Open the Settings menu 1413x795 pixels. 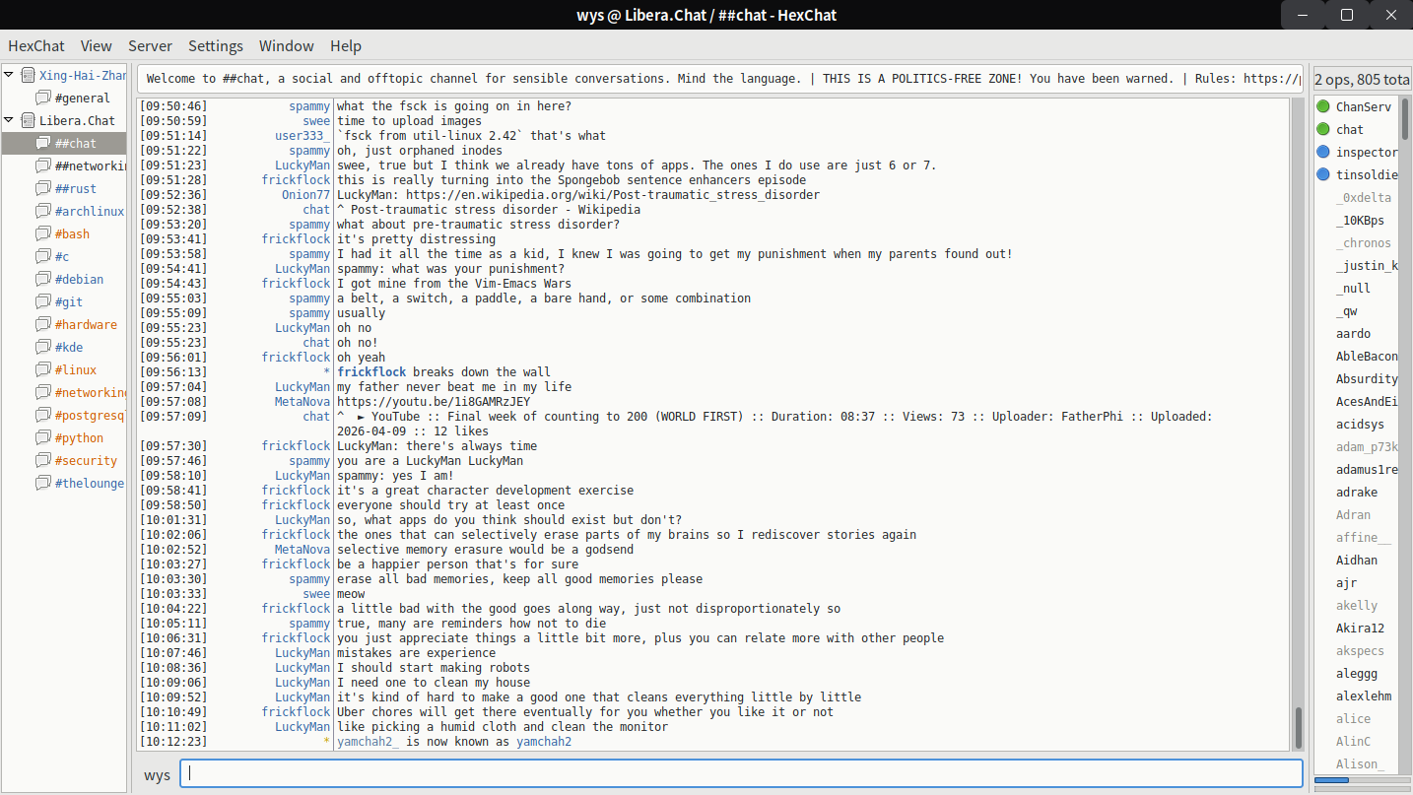pyautogui.click(x=216, y=45)
